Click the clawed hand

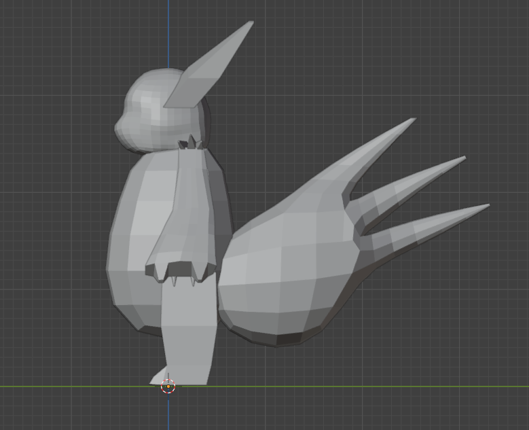pyautogui.click(x=177, y=268)
